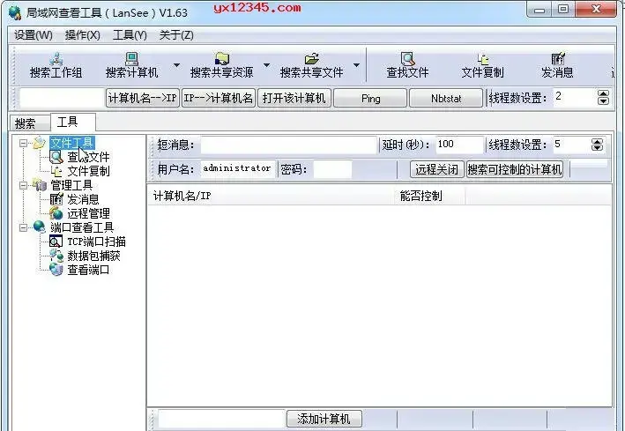Click the LanSee application icon in the title bar
The image size is (625, 431).
[15, 12]
